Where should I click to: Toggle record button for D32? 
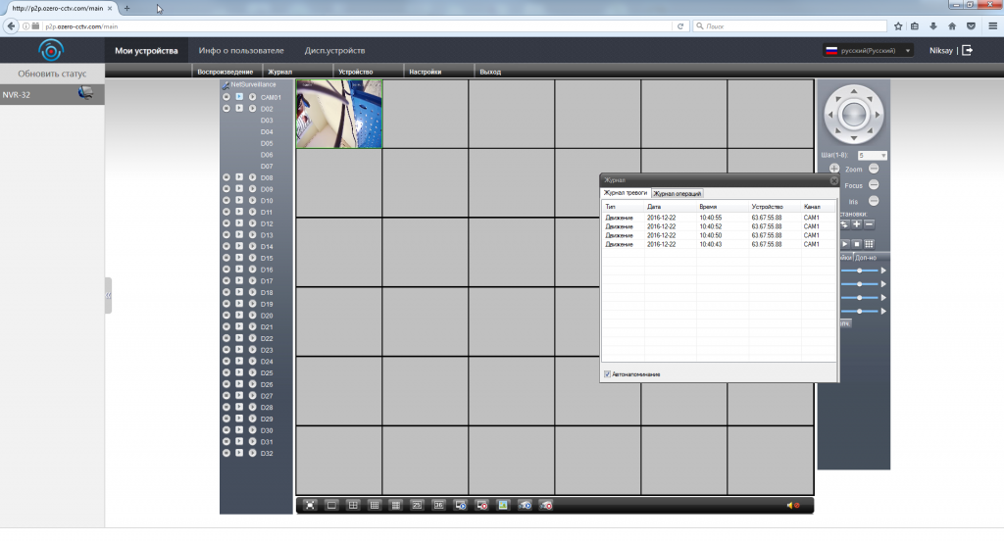tap(226, 453)
